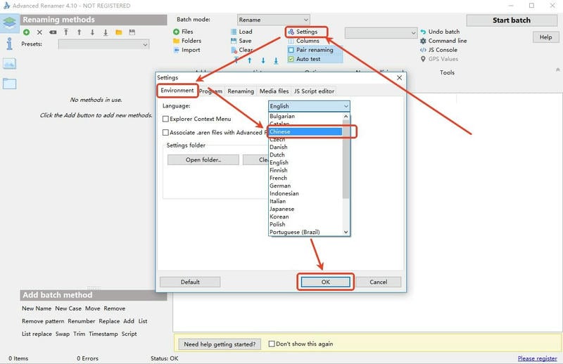The image size is (563, 364).
Task: Click language list scroll up arrow
Action: coord(346,116)
